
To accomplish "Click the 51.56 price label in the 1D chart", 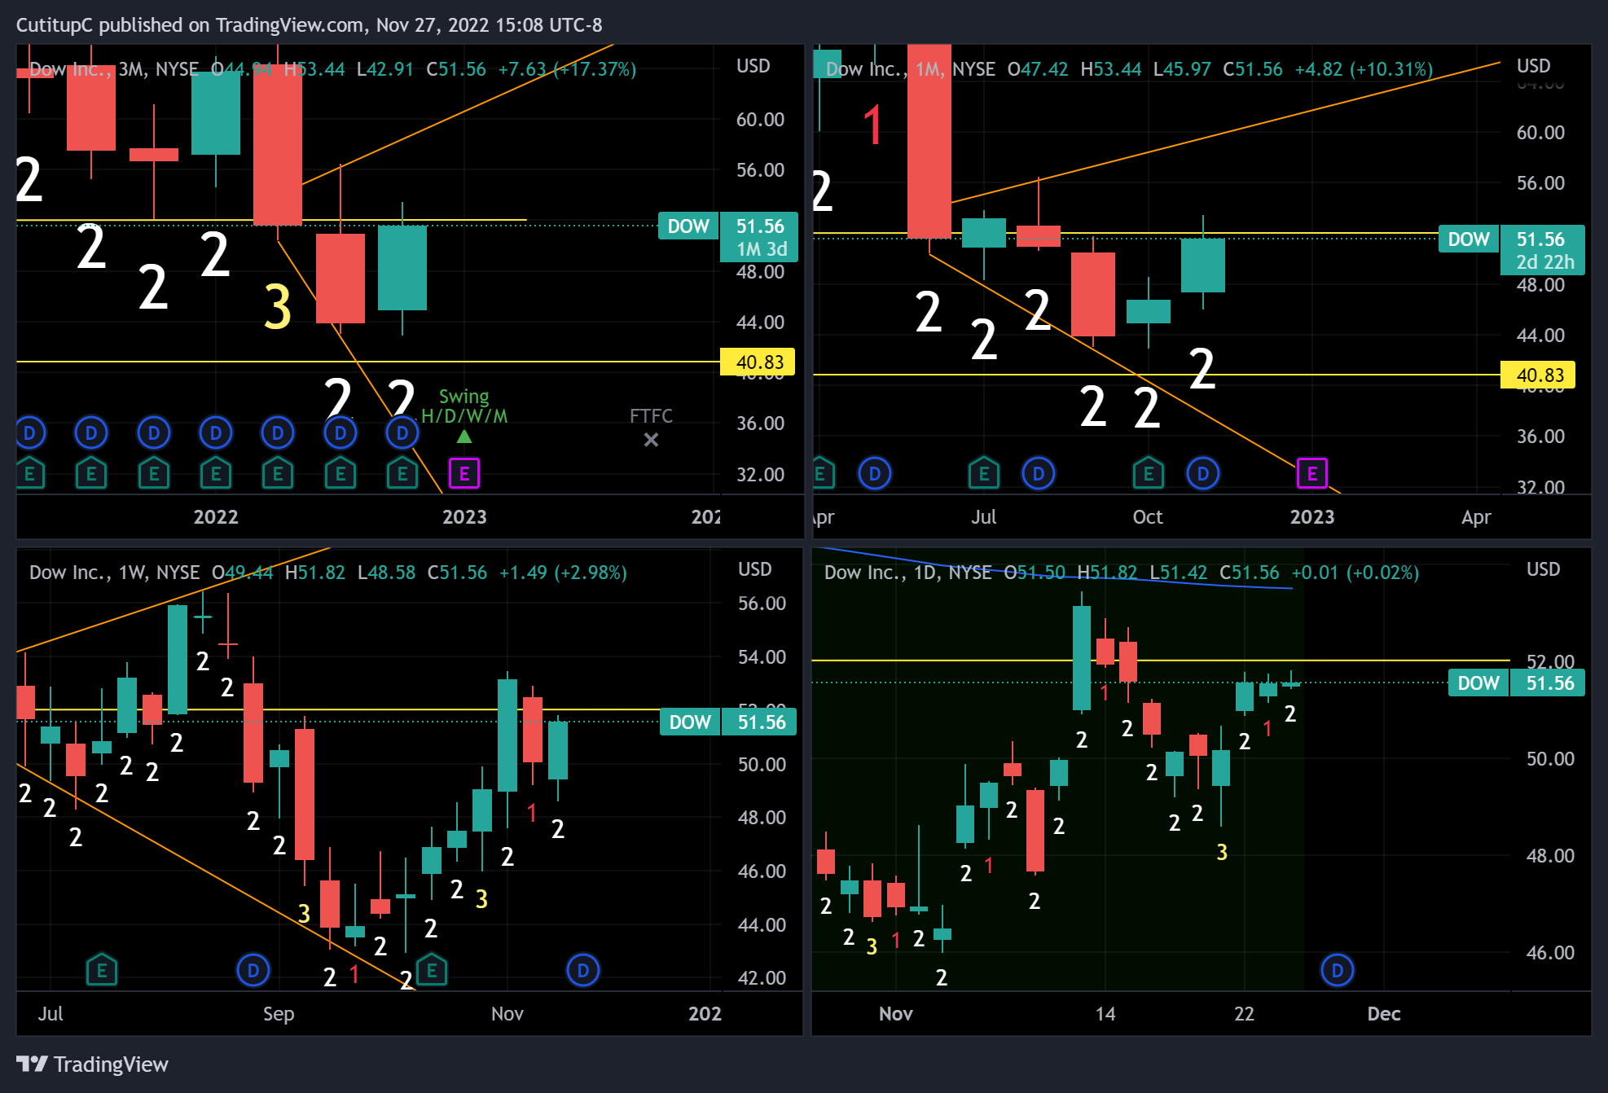I will [x=1548, y=683].
